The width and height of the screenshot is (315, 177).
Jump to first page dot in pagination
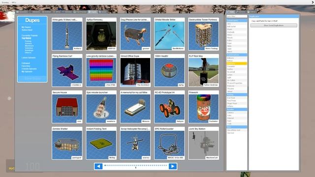pos(105,165)
